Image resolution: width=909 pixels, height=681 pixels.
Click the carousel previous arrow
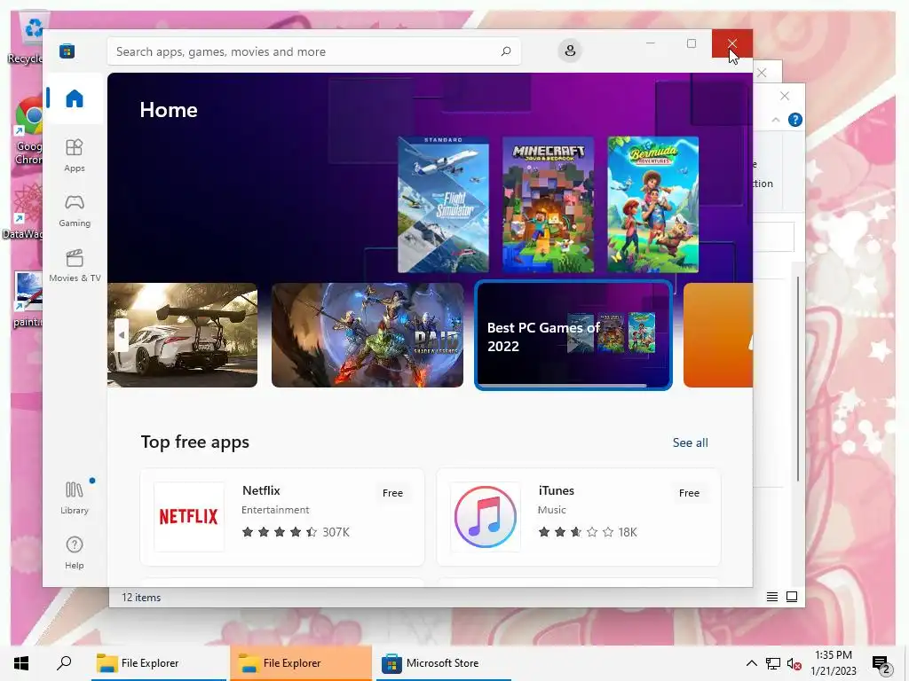pyautogui.click(x=121, y=334)
